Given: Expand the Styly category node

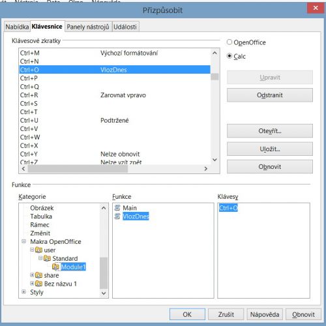Looking at the screenshot, I should (x=24, y=292).
